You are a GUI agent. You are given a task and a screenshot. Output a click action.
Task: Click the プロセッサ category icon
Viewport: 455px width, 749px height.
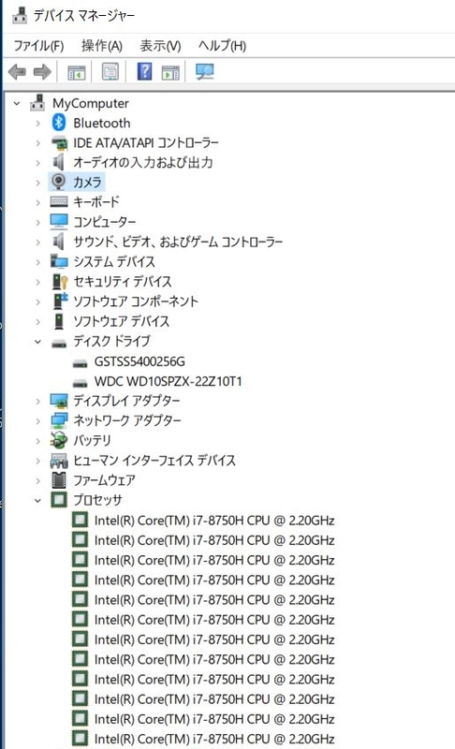(x=59, y=500)
